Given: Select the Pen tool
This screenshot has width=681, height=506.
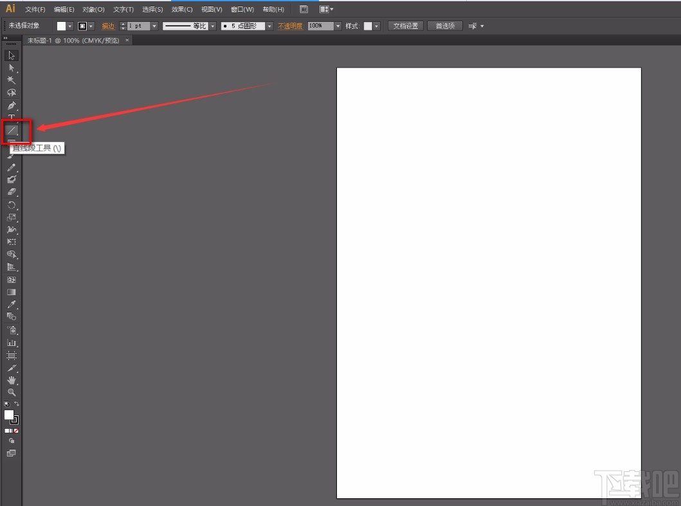Looking at the screenshot, I should pyautogui.click(x=12, y=105).
